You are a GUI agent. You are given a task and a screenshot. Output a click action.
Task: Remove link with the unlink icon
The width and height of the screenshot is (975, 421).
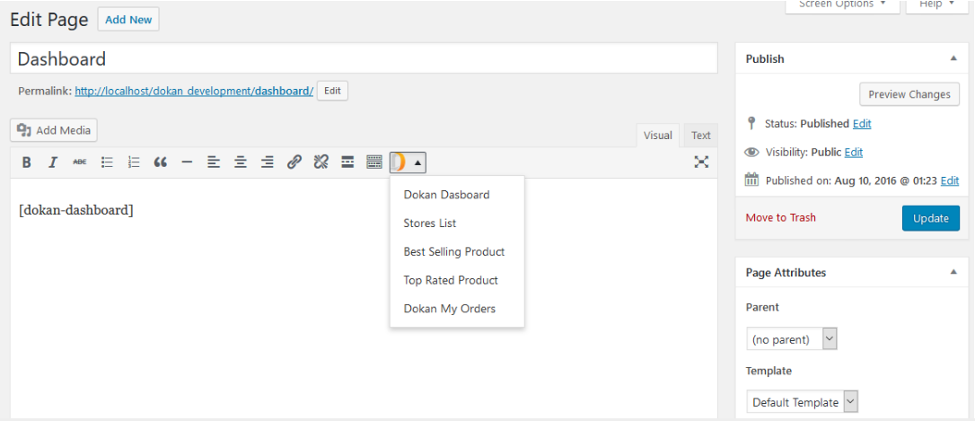tap(321, 163)
